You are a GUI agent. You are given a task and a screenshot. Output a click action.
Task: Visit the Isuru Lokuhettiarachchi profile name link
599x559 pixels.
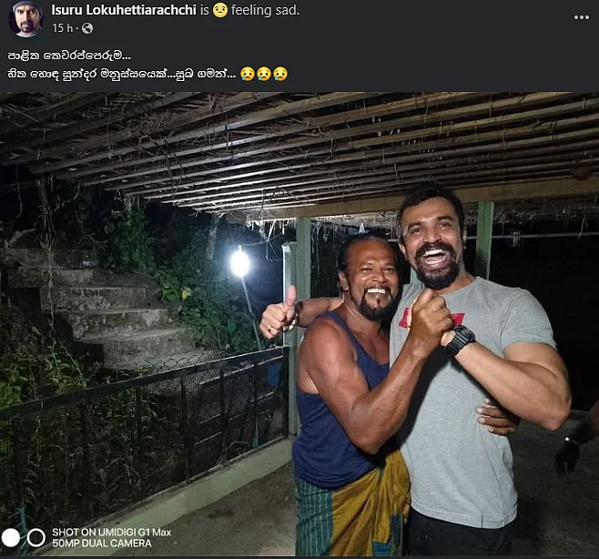(x=124, y=10)
